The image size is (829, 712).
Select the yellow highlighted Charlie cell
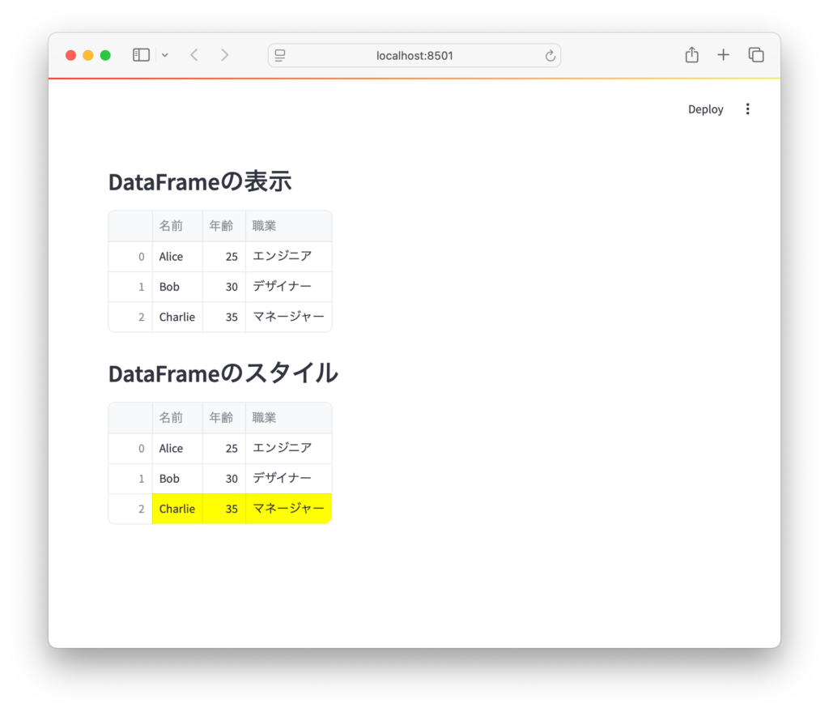[x=177, y=509]
